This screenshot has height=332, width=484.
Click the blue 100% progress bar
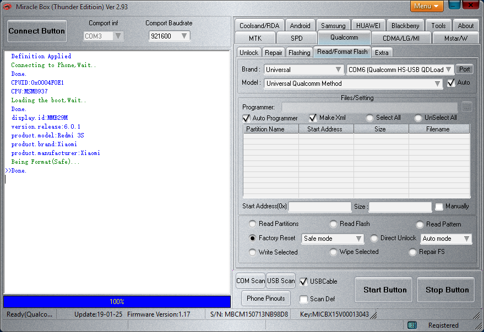click(x=117, y=301)
